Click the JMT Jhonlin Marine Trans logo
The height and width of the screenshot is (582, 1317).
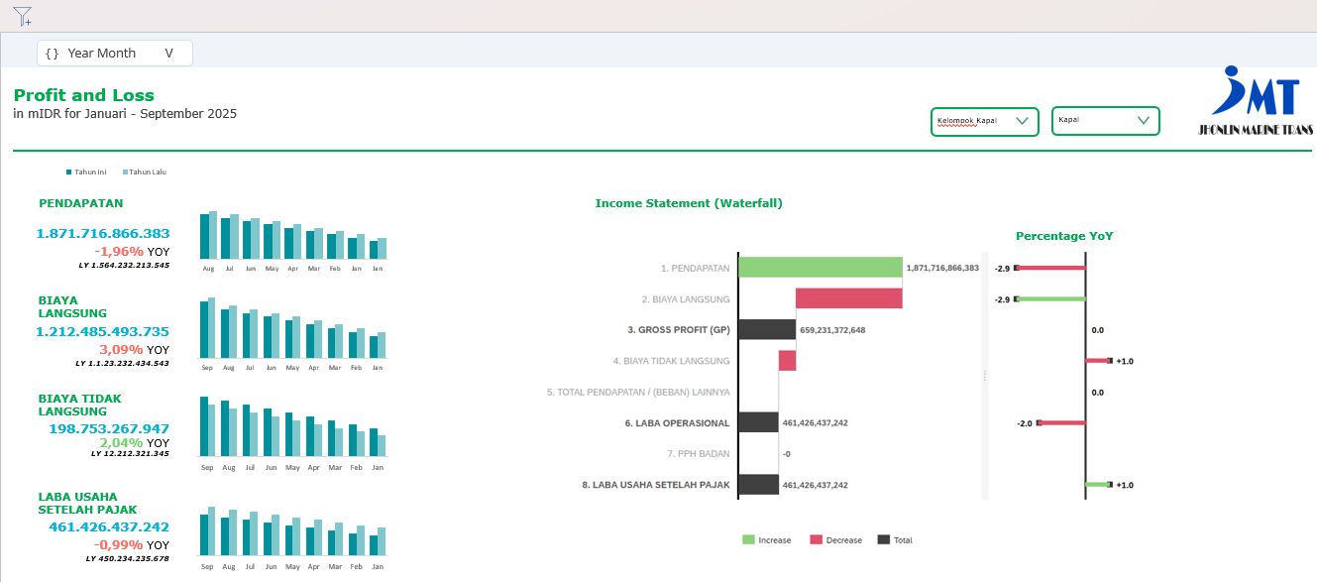[x=1257, y=101]
